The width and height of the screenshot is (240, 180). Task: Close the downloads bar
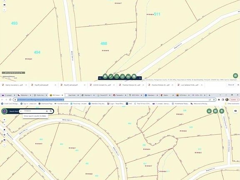[238, 85]
